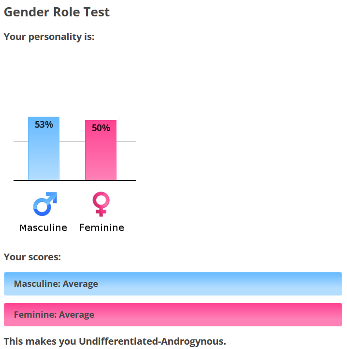Click the chart's black baseline axis

click(x=75, y=180)
